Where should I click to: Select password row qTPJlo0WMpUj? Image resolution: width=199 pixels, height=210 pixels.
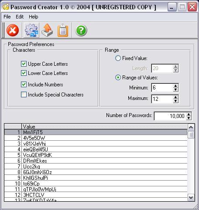[96, 189]
